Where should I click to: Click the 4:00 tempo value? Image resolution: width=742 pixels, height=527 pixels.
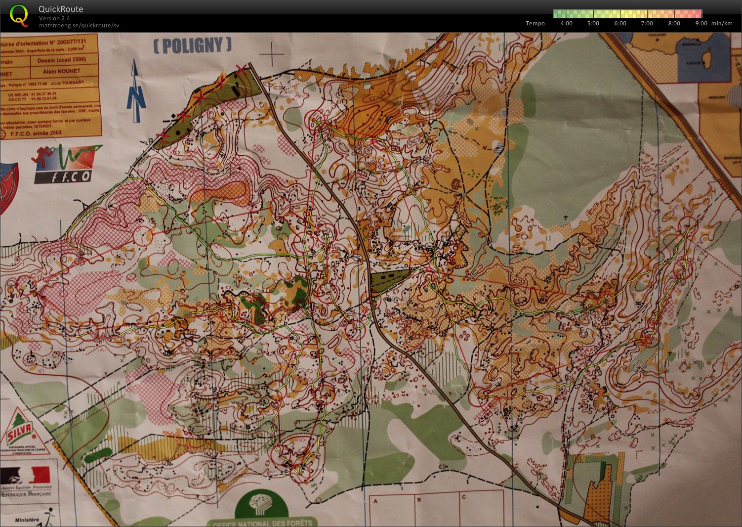(566, 23)
